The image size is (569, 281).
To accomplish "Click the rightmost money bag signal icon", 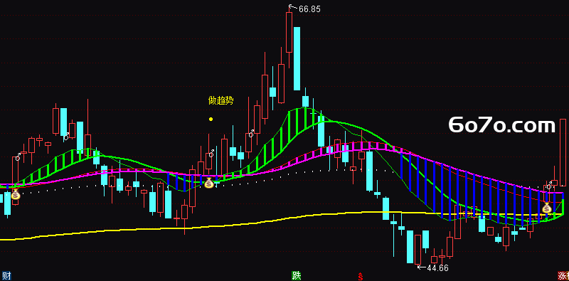I will click(547, 208).
